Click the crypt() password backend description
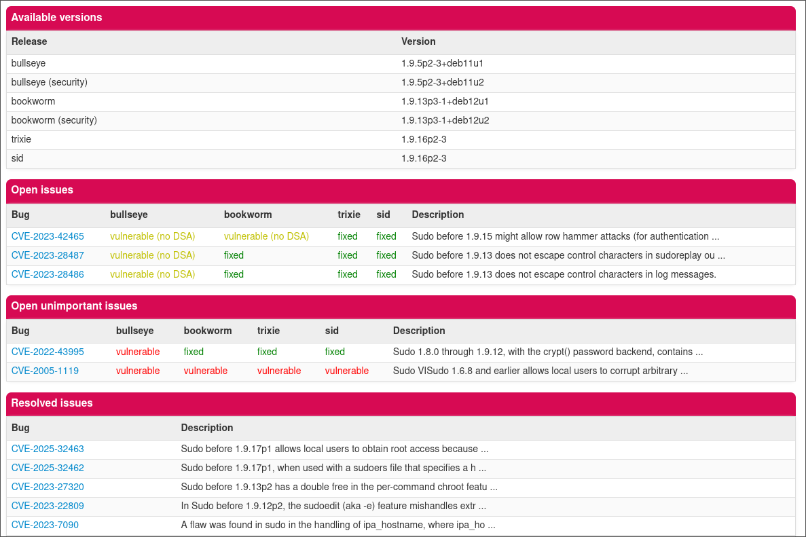 pyautogui.click(x=548, y=352)
